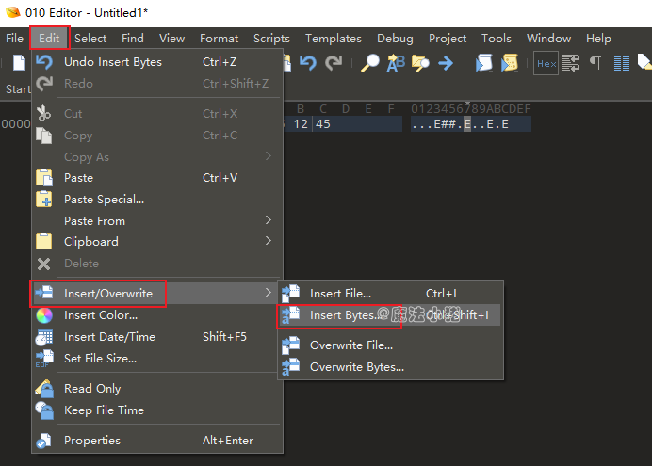Click hex byte 45 in the editor
Image resolution: width=652 pixels, height=466 pixels.
pos(322,123)
